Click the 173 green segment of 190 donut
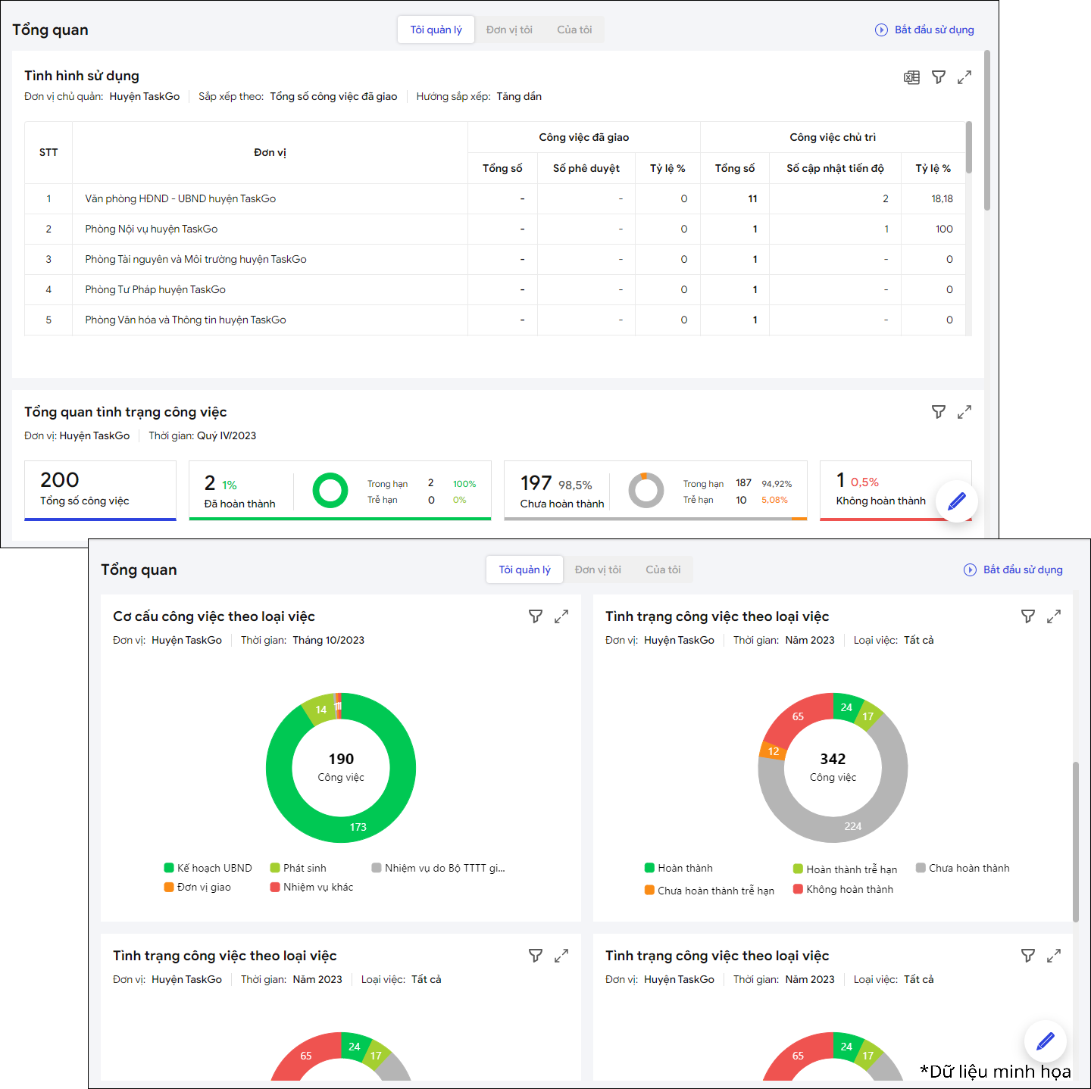1091x1089 pixels. (x=358, y=827)
